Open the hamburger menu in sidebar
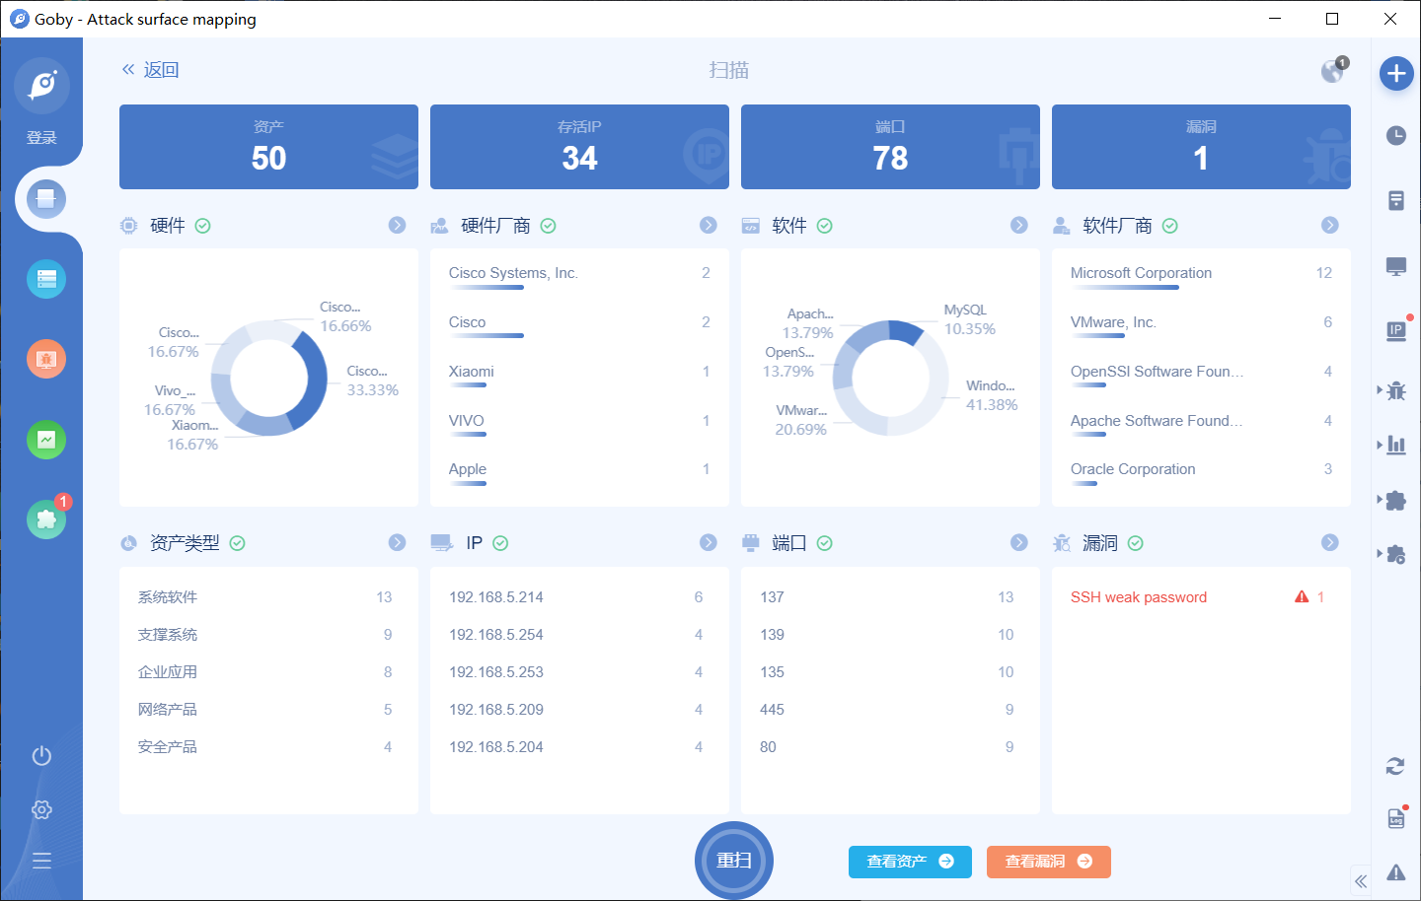The image size is (1421, 901). (41, 861)
